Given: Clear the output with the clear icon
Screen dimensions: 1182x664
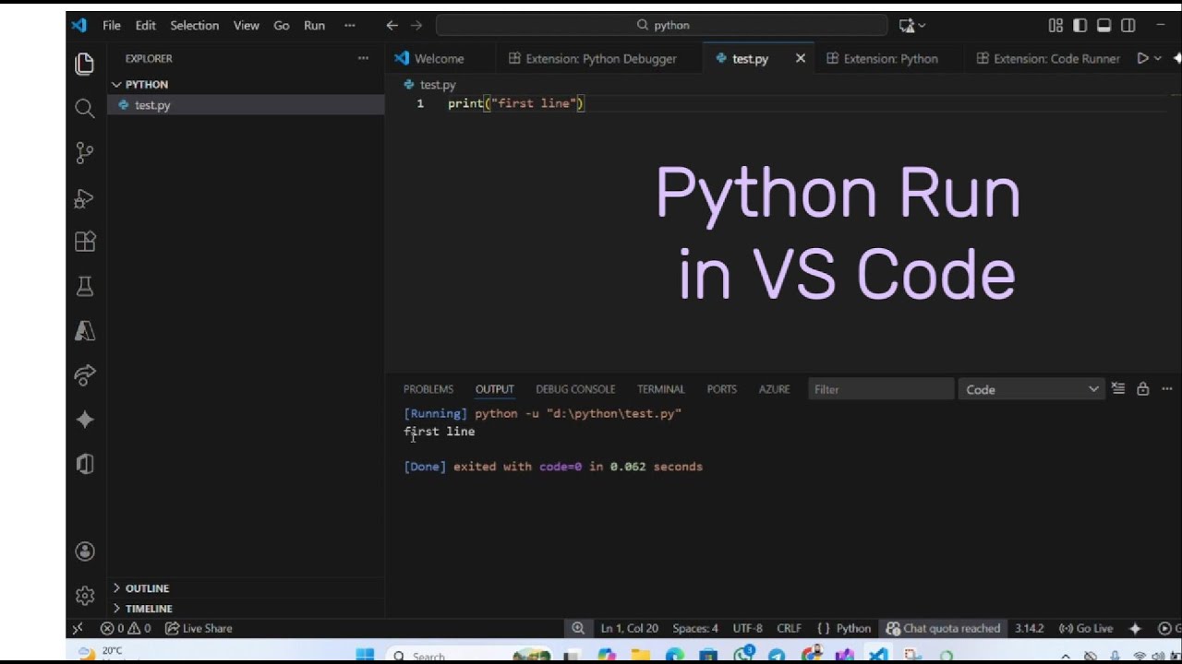Looking at the screenshot, I should coord(1118,389).
